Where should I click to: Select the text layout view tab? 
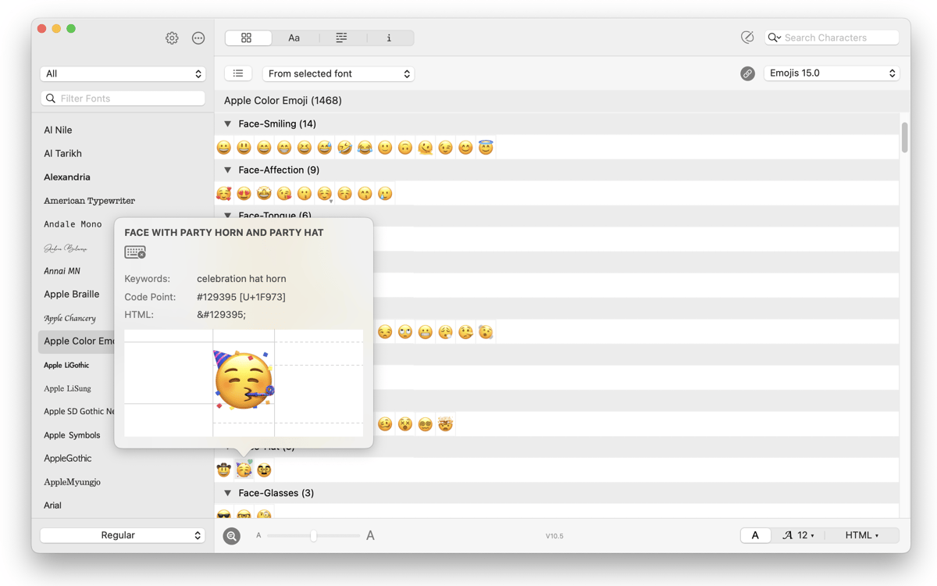pos(341,38)
